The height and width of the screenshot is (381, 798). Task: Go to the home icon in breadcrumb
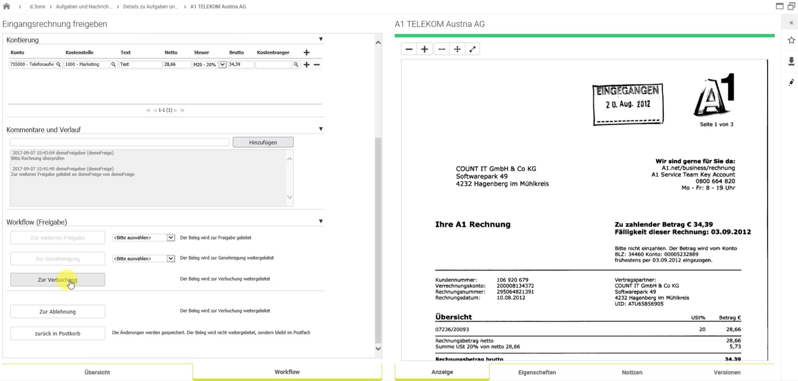pyautogui.click(x=6, y=6)
